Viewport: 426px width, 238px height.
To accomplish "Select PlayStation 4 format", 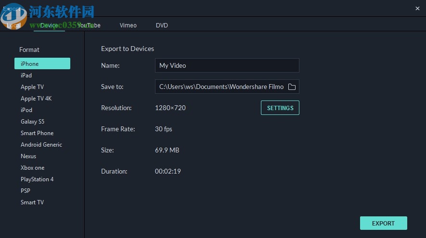I will (x=37, y=179).
